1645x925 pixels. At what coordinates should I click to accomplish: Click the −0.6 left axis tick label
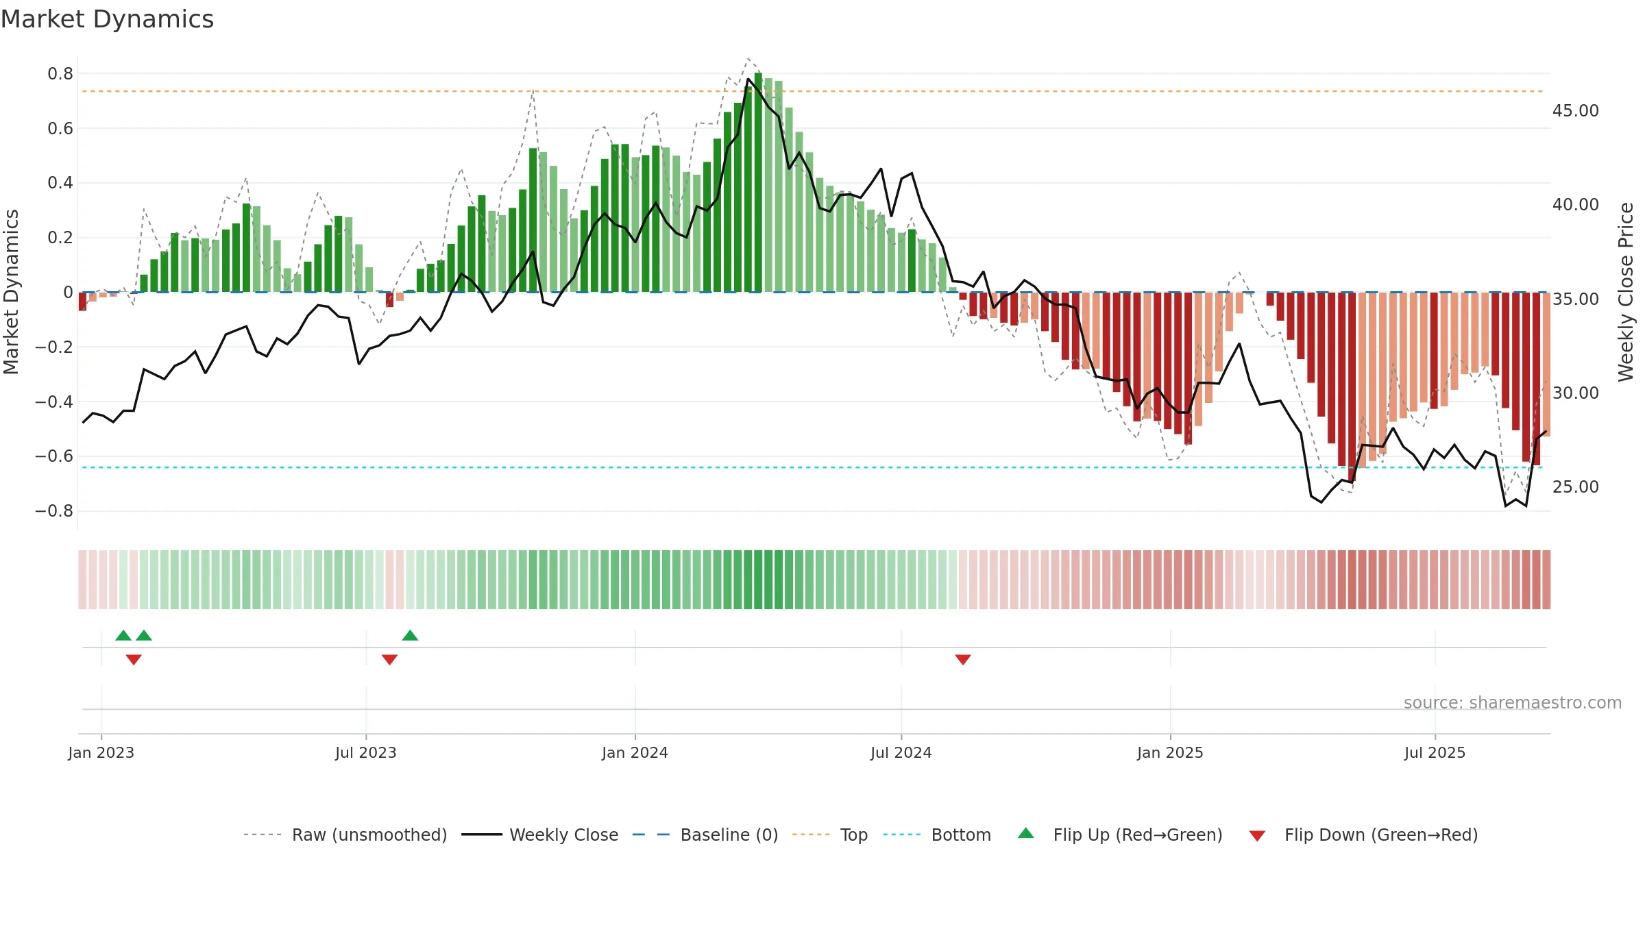tap(54, 456)
